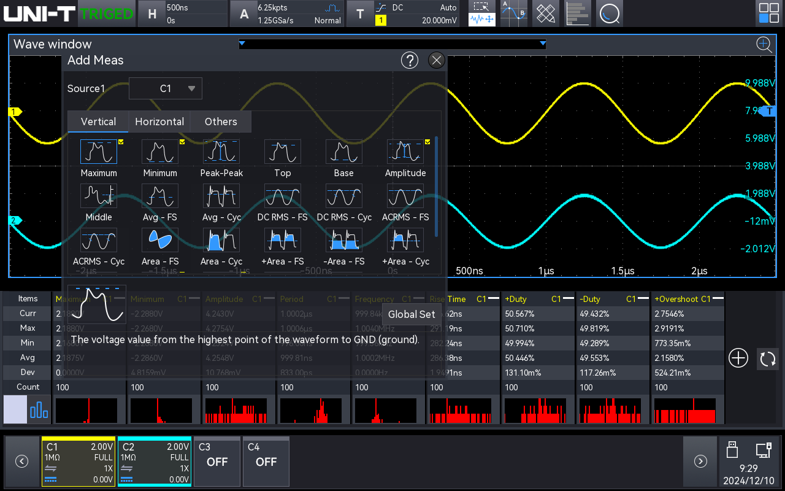Close the Add Meas dialog
The height and width of the screenshot is (491, 785).
(436, 60)
